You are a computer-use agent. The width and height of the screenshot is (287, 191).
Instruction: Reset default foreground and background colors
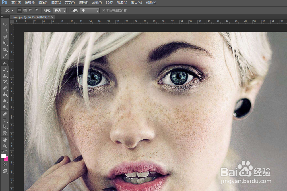coord(2,151)
